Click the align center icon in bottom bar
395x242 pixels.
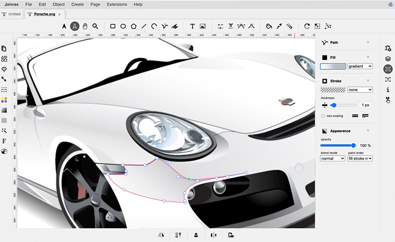196,235
